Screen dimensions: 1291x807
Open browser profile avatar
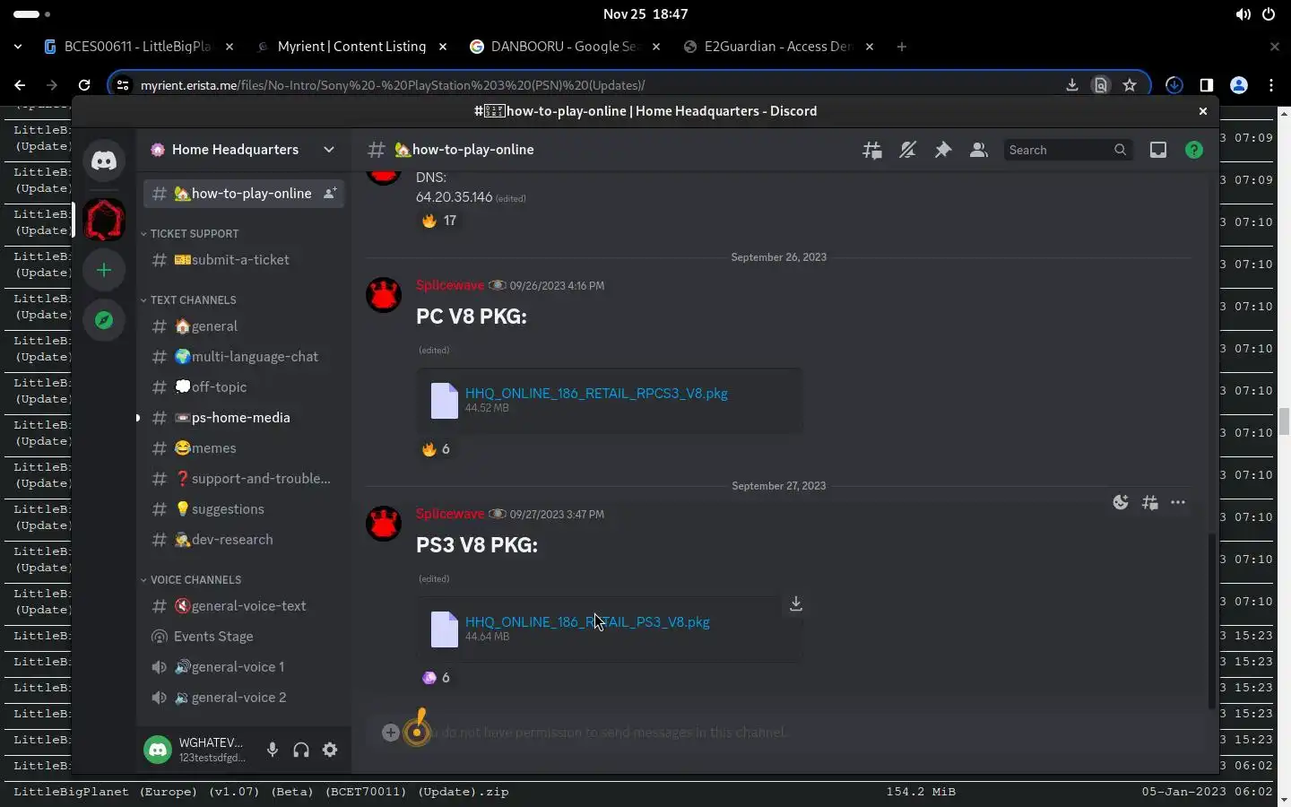pyautogui.click(x=1239, y=85)
